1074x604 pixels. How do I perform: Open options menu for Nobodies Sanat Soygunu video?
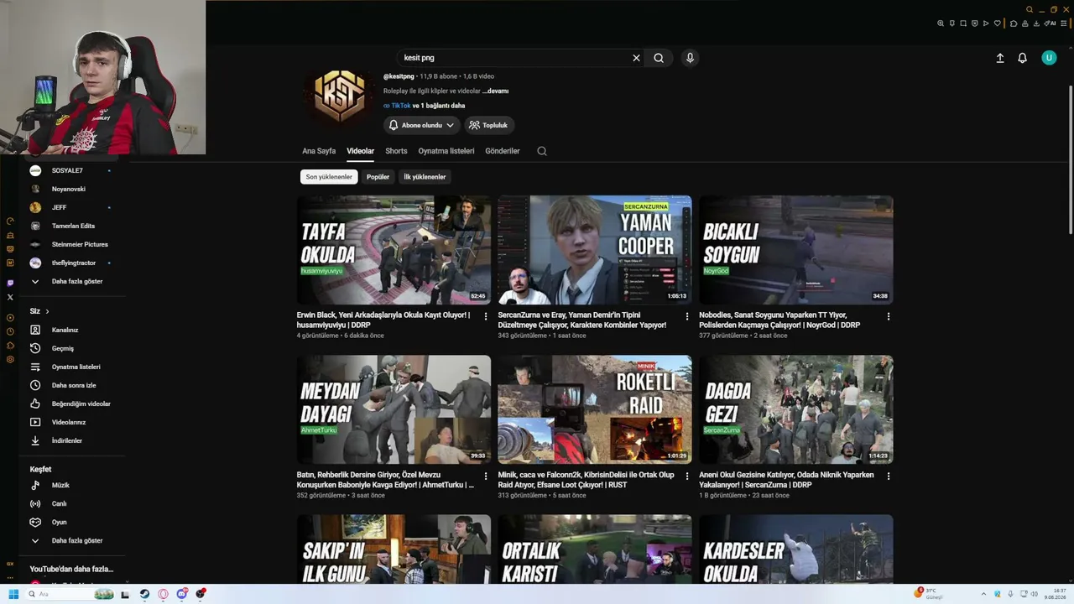click(x=889, y=316)
